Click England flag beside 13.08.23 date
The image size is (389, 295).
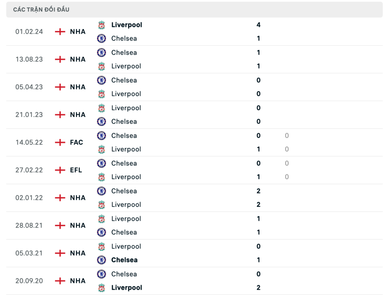60,59
